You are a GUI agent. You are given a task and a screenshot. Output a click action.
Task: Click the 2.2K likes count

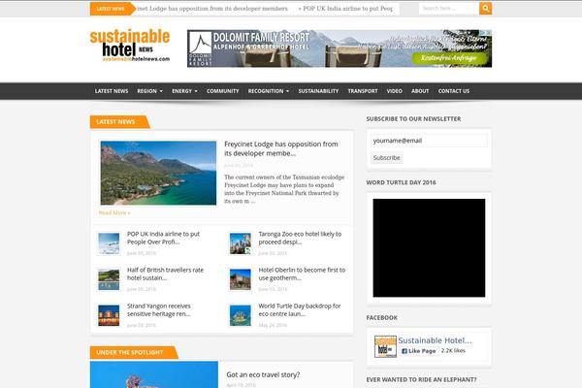tap(453, 350)
